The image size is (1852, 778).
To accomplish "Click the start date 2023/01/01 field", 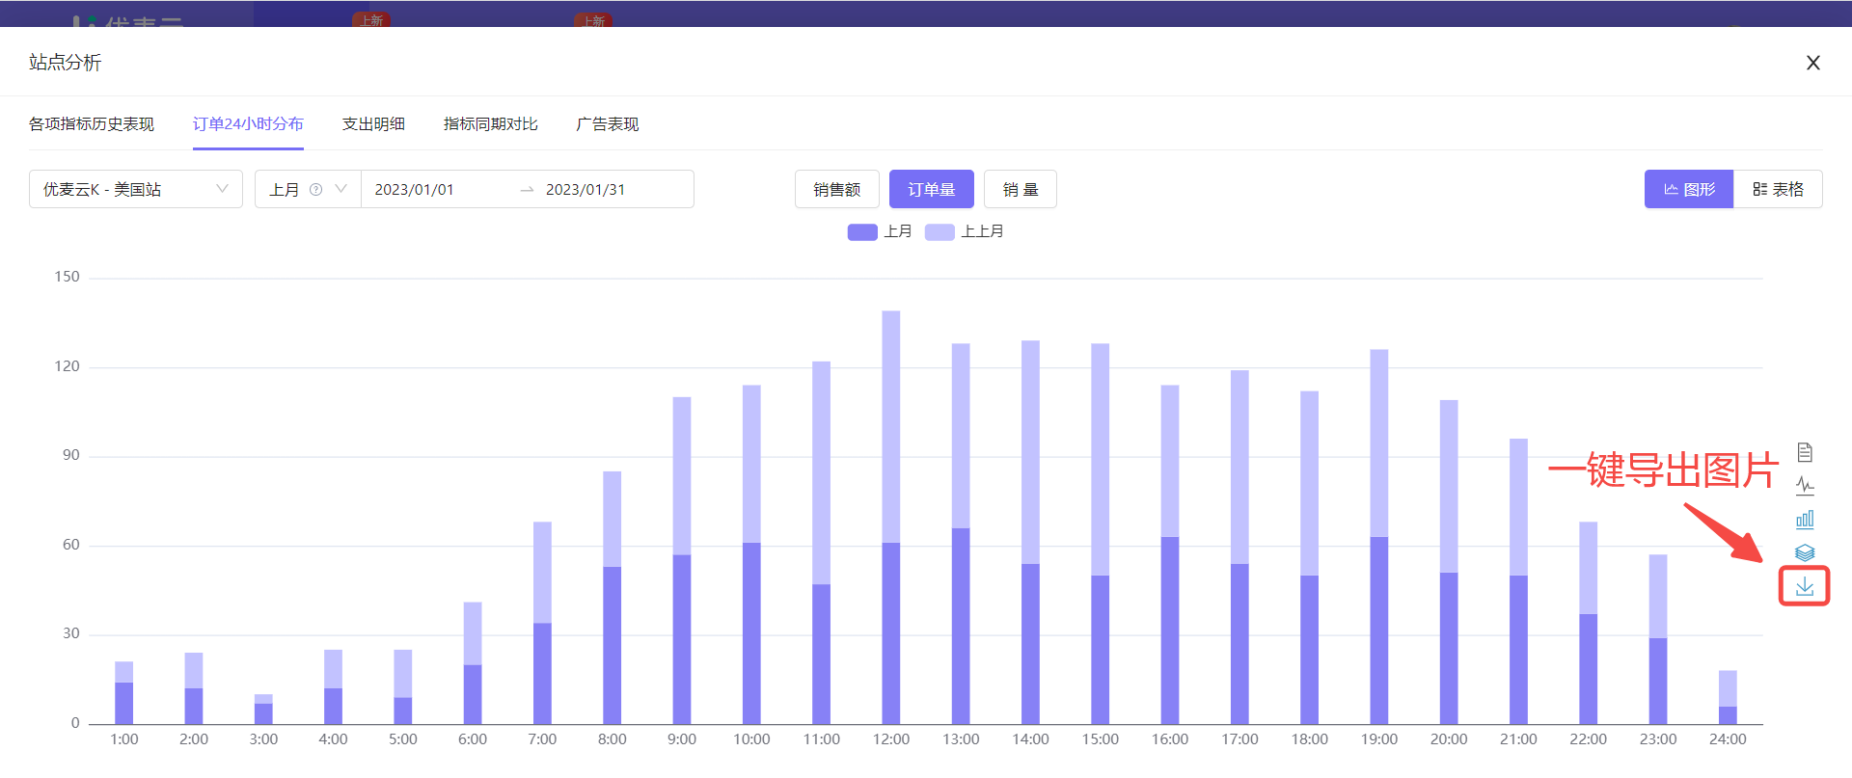I will pyautogui.click(x=415, y=190).
